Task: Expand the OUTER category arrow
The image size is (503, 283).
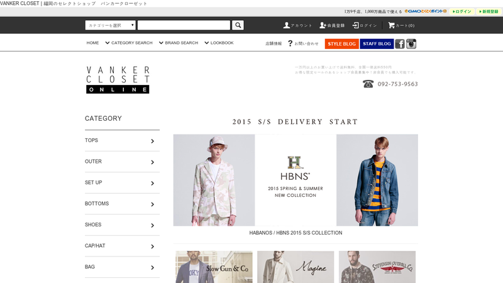Action: point(152,162)
